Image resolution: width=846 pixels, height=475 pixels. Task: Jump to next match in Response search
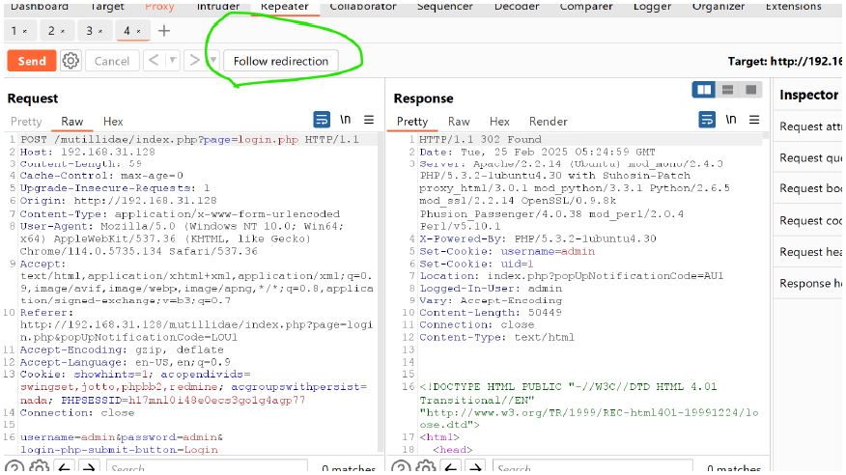coord(475,467)
